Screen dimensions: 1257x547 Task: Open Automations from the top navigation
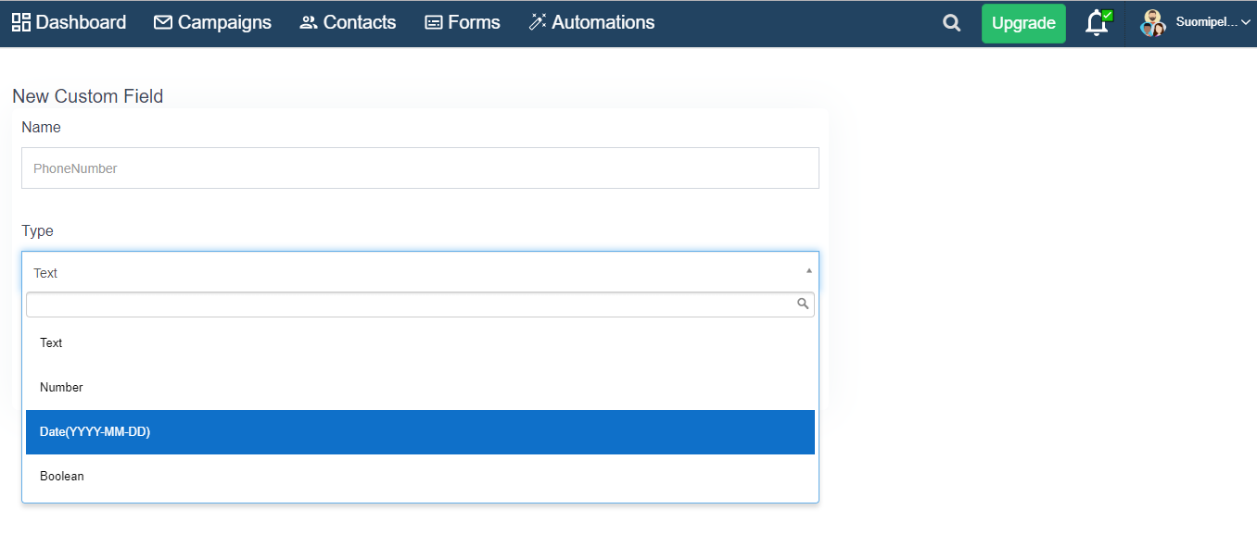pos(591,22)
